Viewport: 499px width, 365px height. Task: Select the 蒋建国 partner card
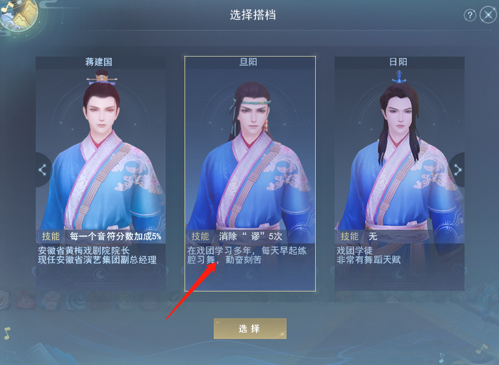[101, 174]
